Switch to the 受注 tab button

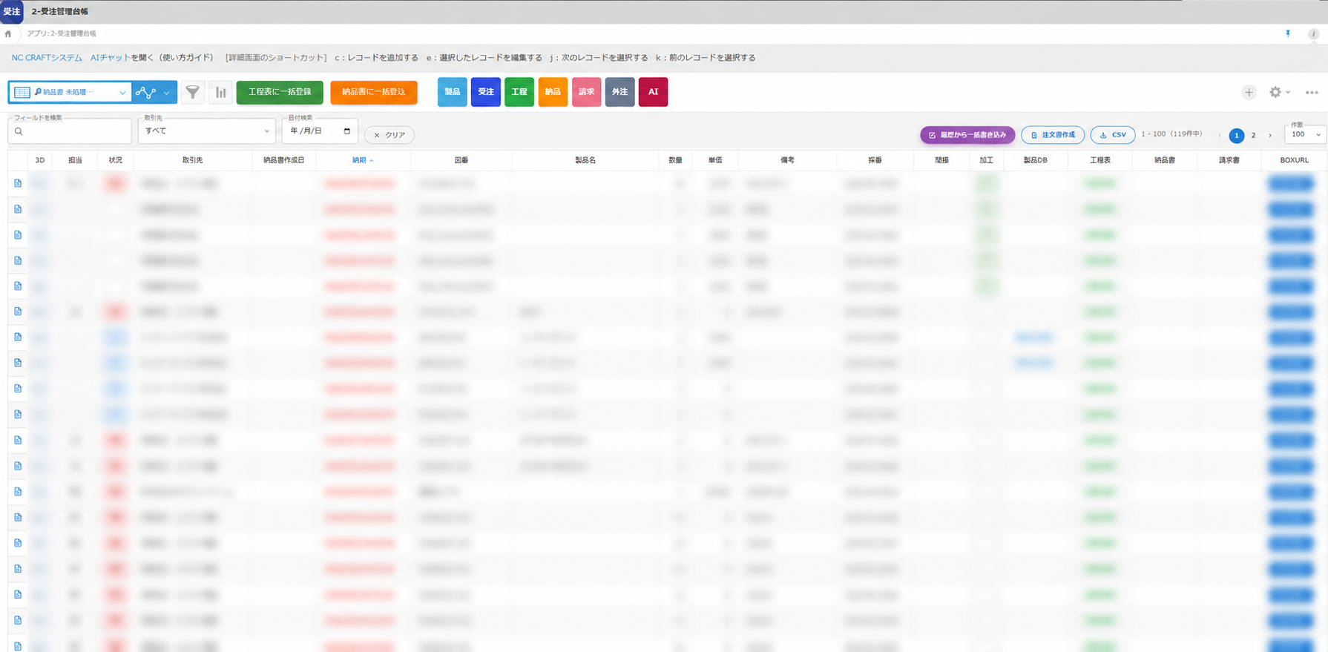click(486, 92)
